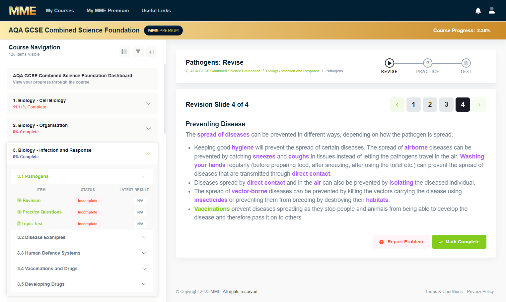Click the Practice question-mark step icon
Image resolution: width=506 pixels, height=302 pixels.
click(428, 63)
